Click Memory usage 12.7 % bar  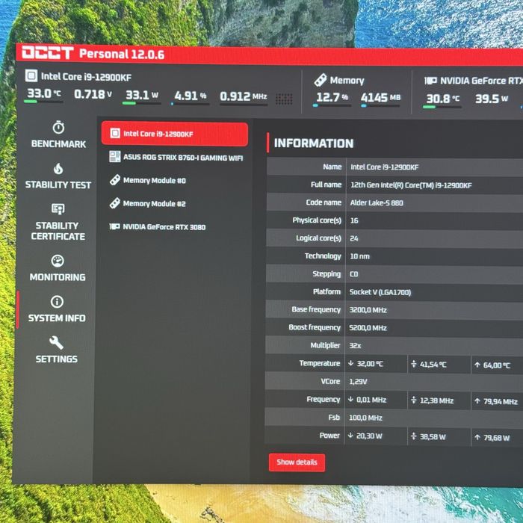click(332, 106)
